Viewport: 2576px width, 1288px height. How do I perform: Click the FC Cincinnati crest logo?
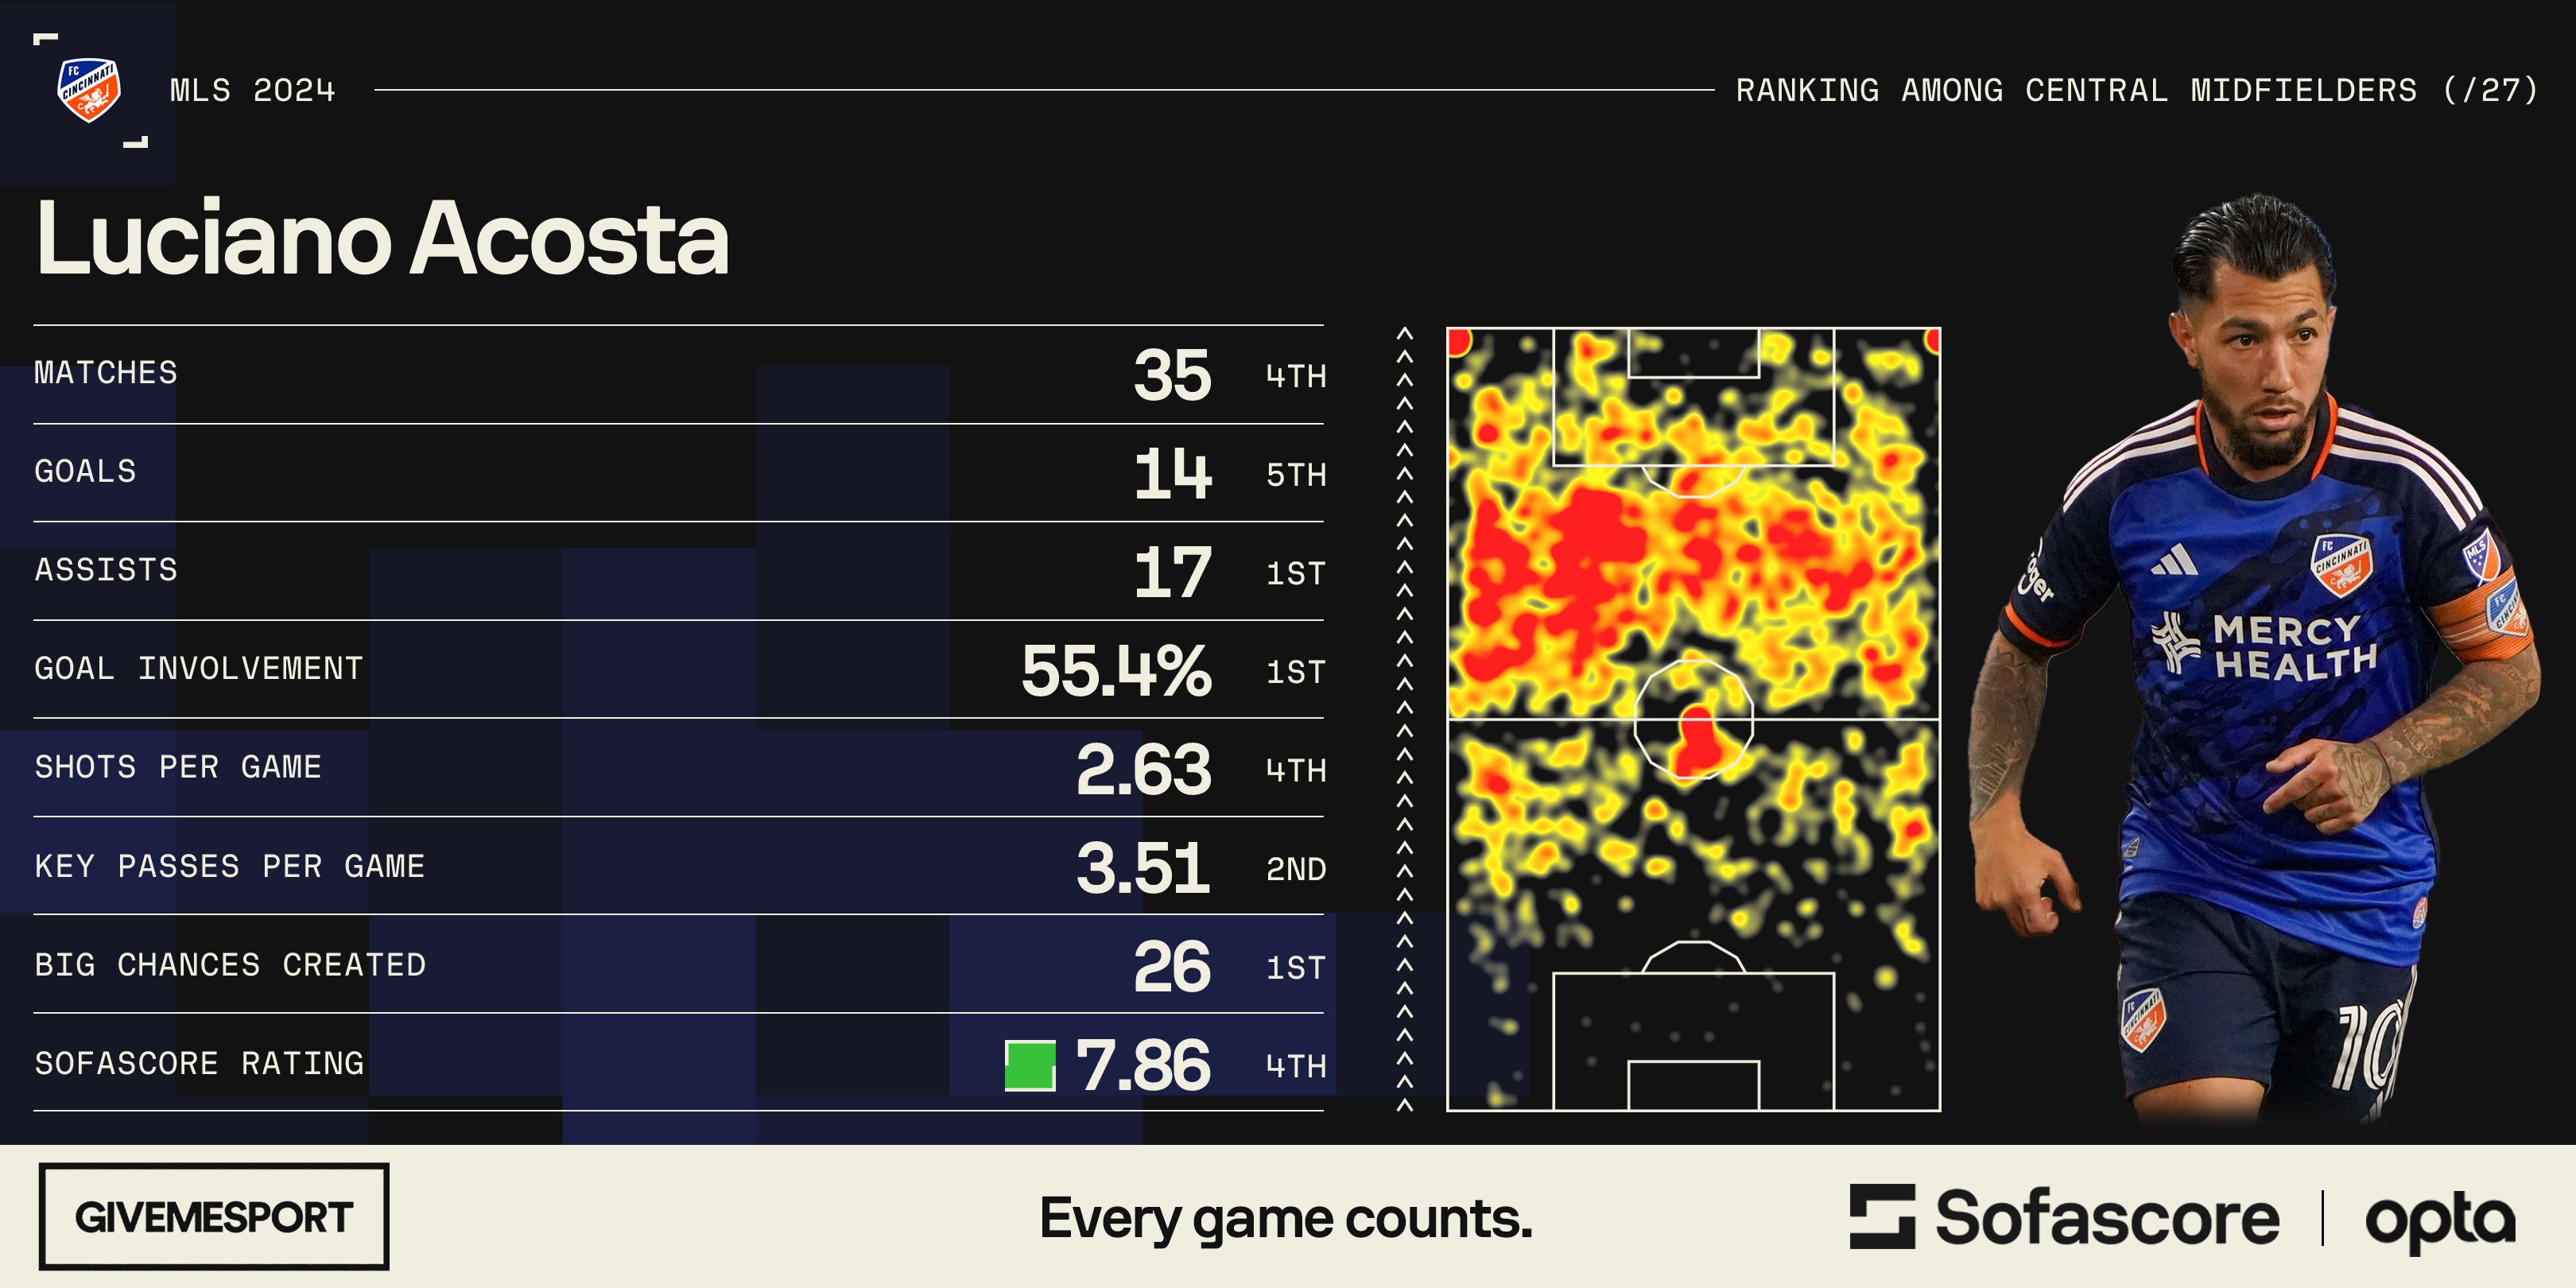point(89,90)
